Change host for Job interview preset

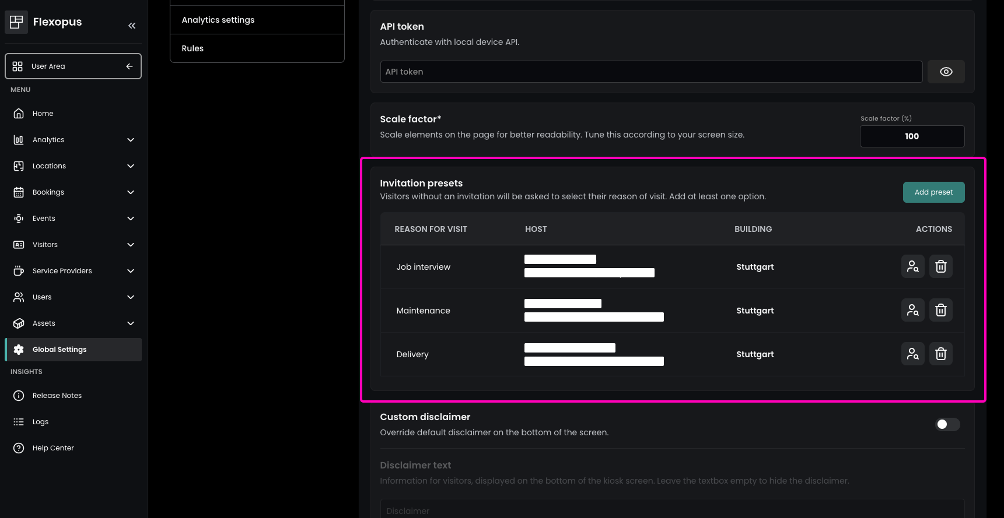(912, 266)
